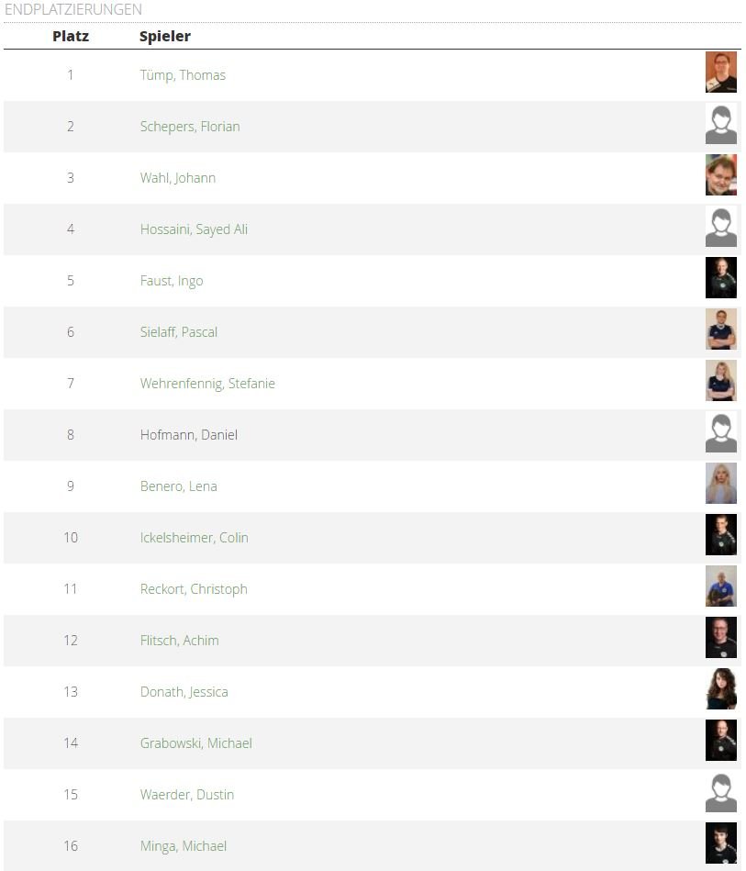Open Johann Wahl's profile picture
The width and height of the screenshot is (746, 871).
click(x=720, y=175)
